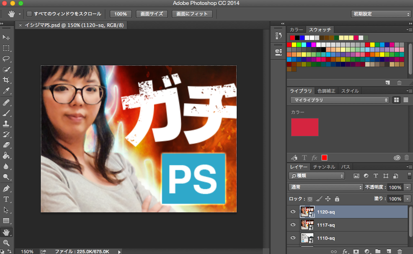Viewport: 413px width, 254px height.
Task: Switch to the スタイル tab
Action: 349,91
